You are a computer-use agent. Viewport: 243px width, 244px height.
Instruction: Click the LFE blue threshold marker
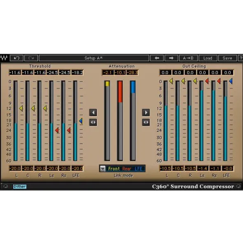click(x=81, y=121)
